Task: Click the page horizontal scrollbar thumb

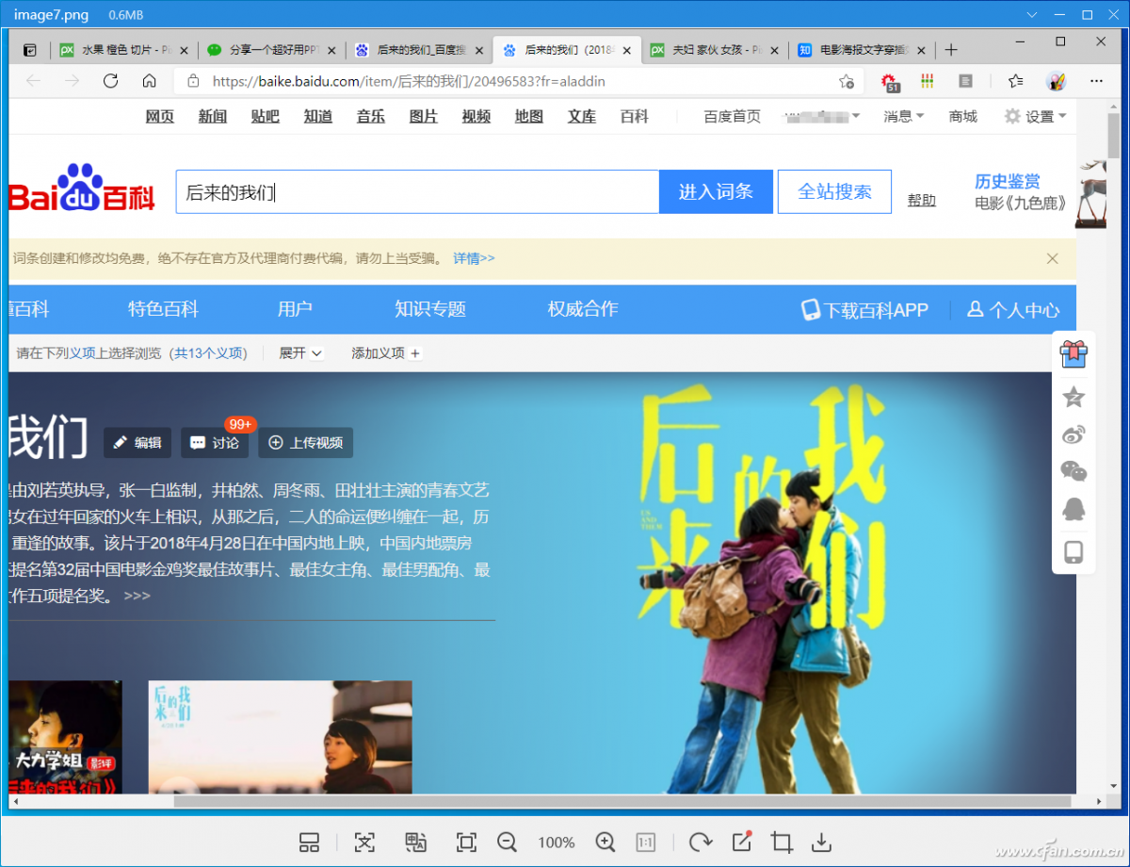Action: coord(622,801)
